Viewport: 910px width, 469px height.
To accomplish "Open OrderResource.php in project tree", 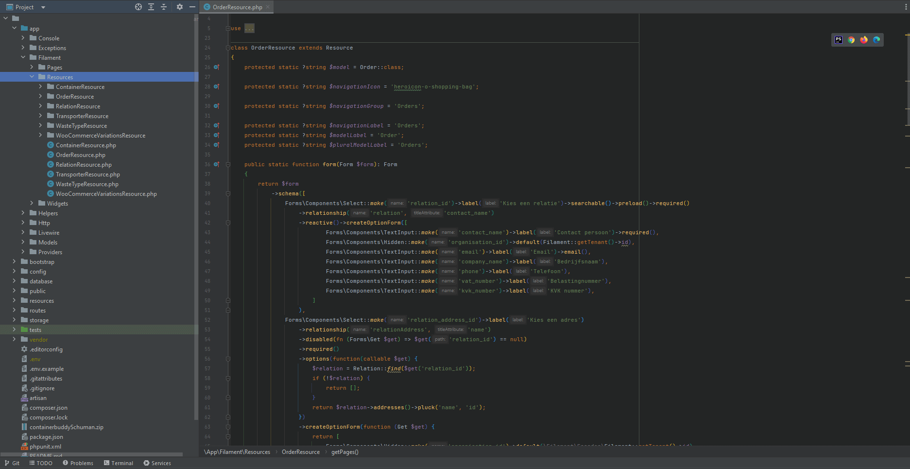I will pyautogui.click(x=80, y=155).
